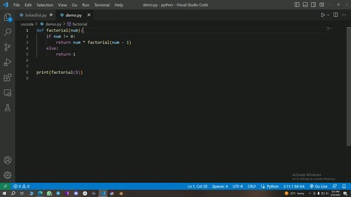Open the Edit menu
Screen dimensions: 351x197
coord(28,5)
